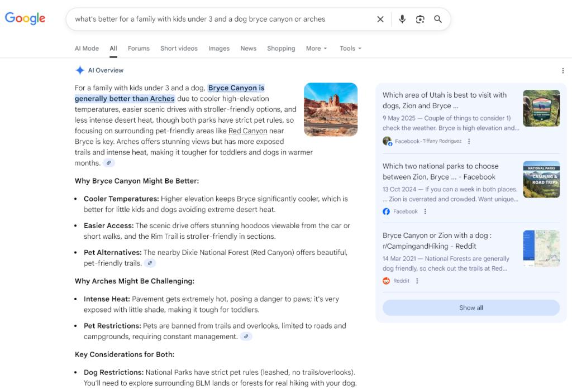This screenshot has width=572, height=390.
Task: Clear the search query with the X button
Action: point(380,19)
